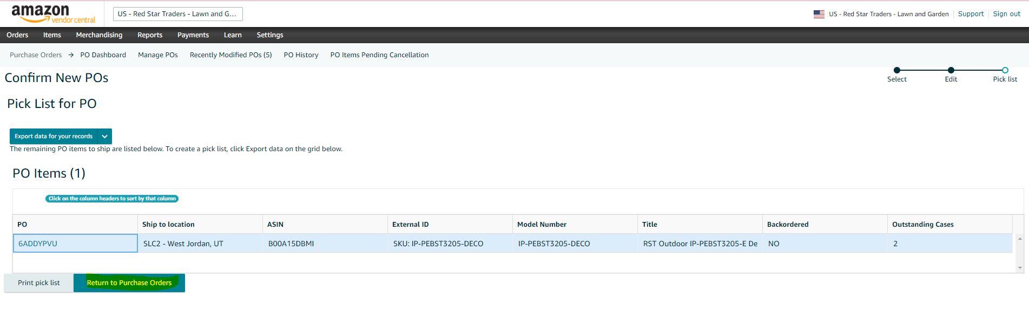Click the Print pick list button
1029x311 pixels.
(39, 283)
